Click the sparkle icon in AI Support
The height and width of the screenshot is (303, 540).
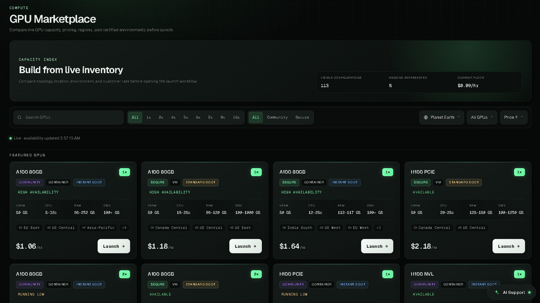coord(497,292)
